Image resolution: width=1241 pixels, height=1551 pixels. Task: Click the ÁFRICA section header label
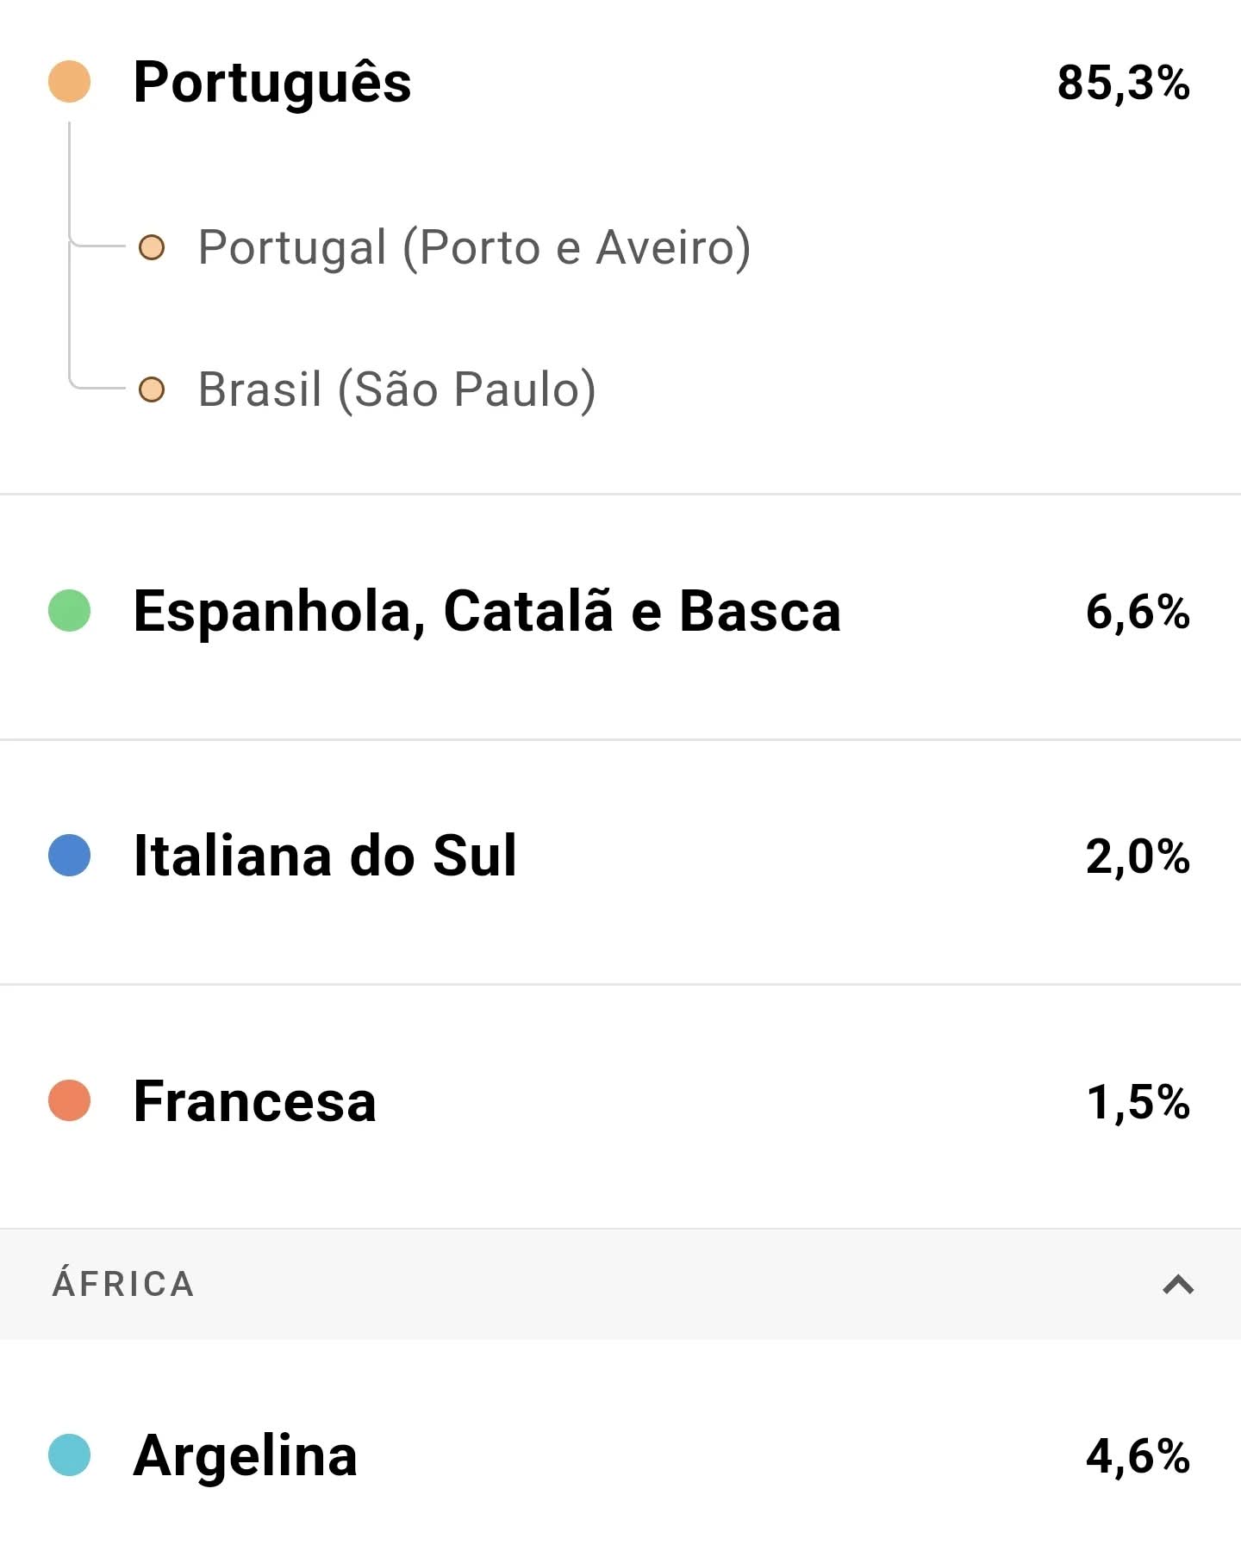tap(123, 1284)
